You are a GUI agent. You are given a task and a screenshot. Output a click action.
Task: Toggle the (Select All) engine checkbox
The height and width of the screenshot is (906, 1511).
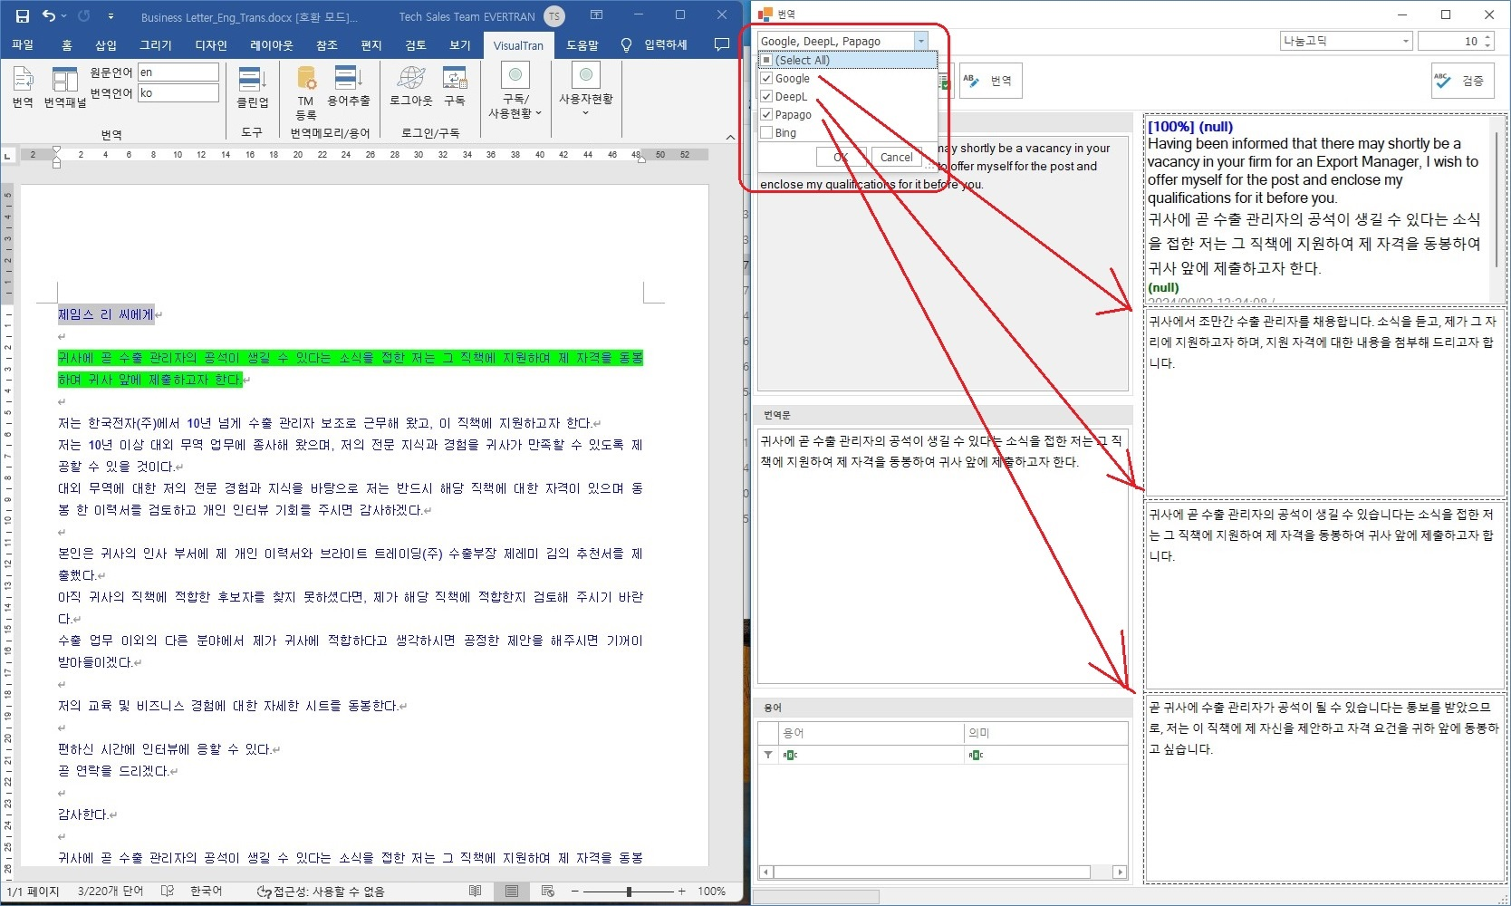765,61
